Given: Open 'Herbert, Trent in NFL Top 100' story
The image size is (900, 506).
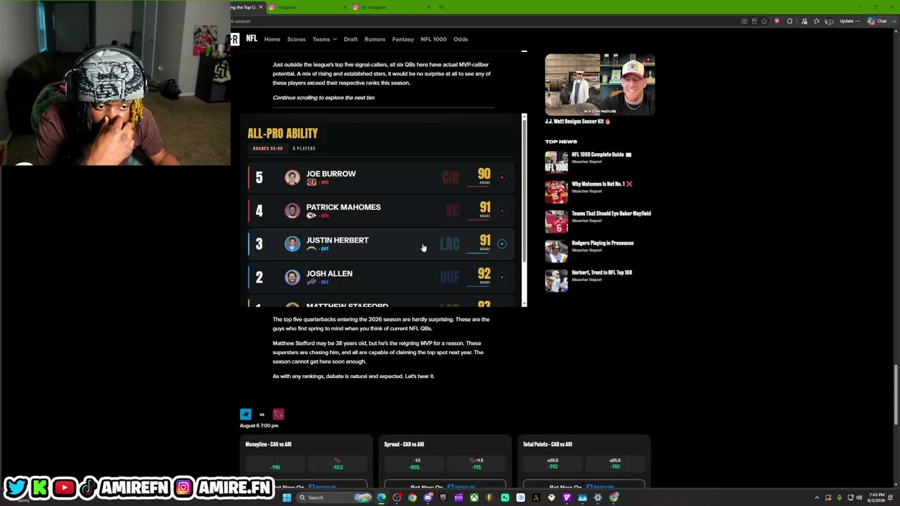Looking at the screenshot, I should (x=602, y=273).
